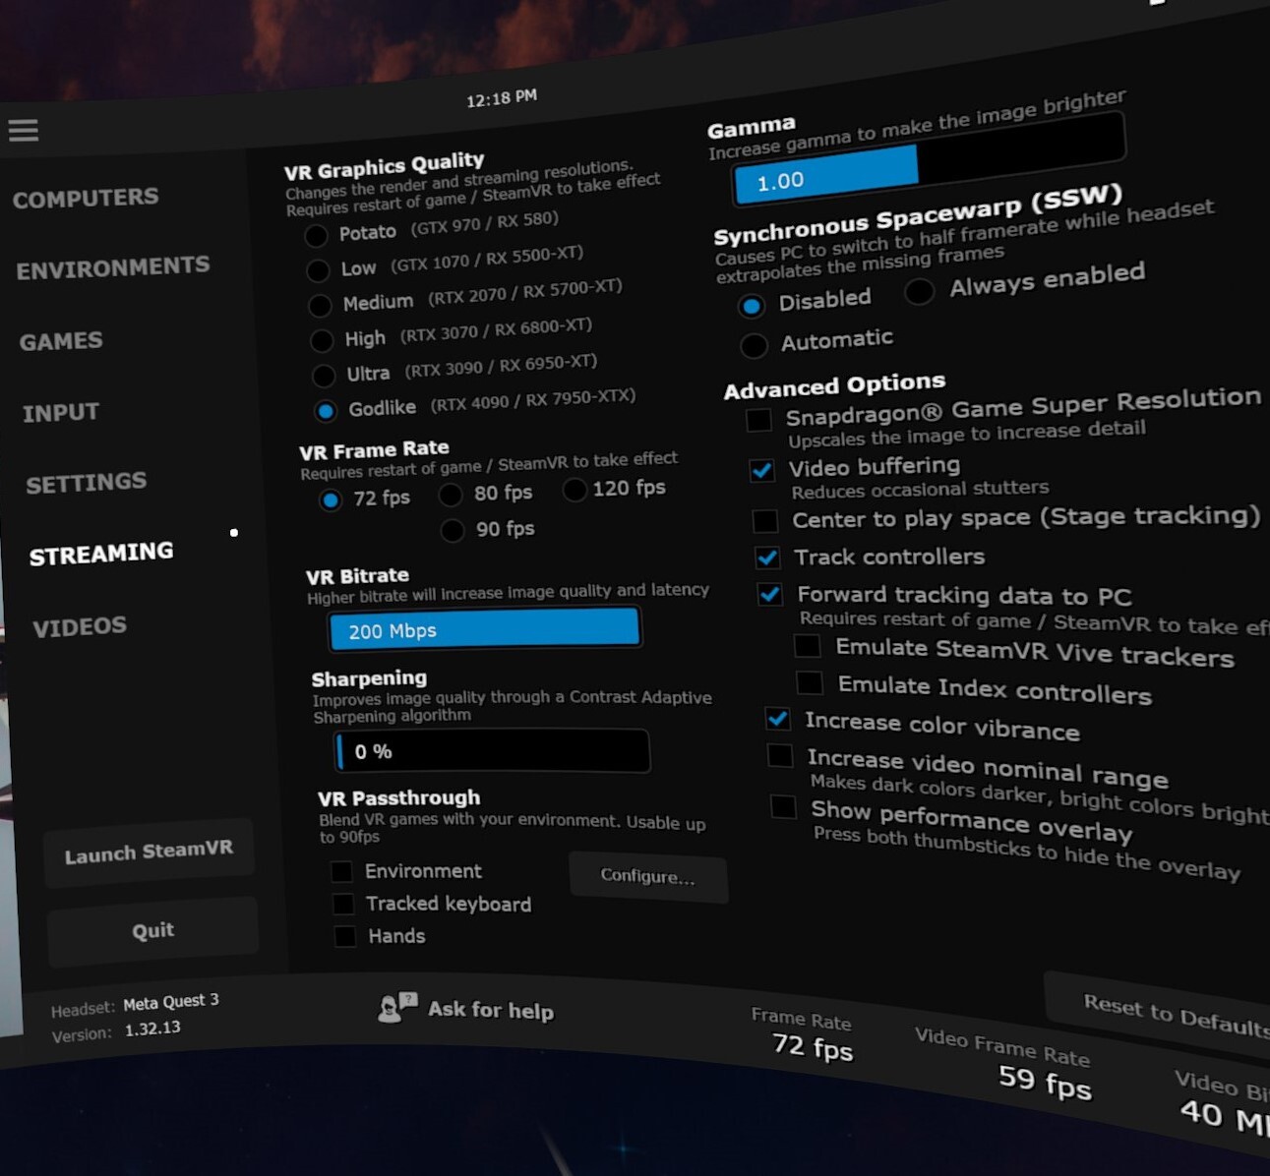1270x1176 pixels.
Task: Adjust the VR Bitrate slider
Action: click(x=485, y=629)
